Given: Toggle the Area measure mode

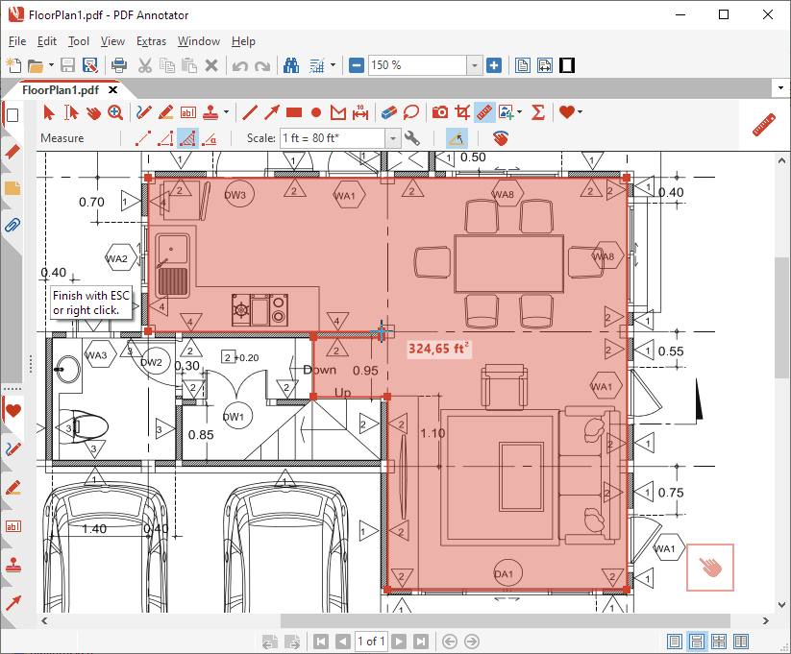Looking at the screenshot, I should pyautogui.click(x=187, y=138).
